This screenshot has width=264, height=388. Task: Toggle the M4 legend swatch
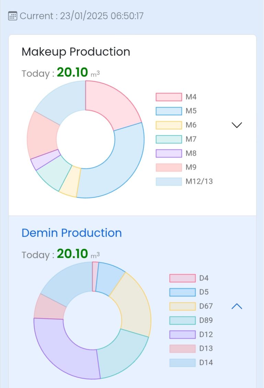tap(168, 97)
